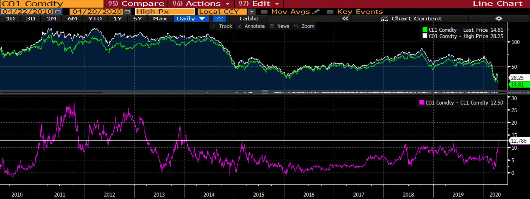Select the YTD range tab
This screenshot has height=199, width=530.
(95, 19)
